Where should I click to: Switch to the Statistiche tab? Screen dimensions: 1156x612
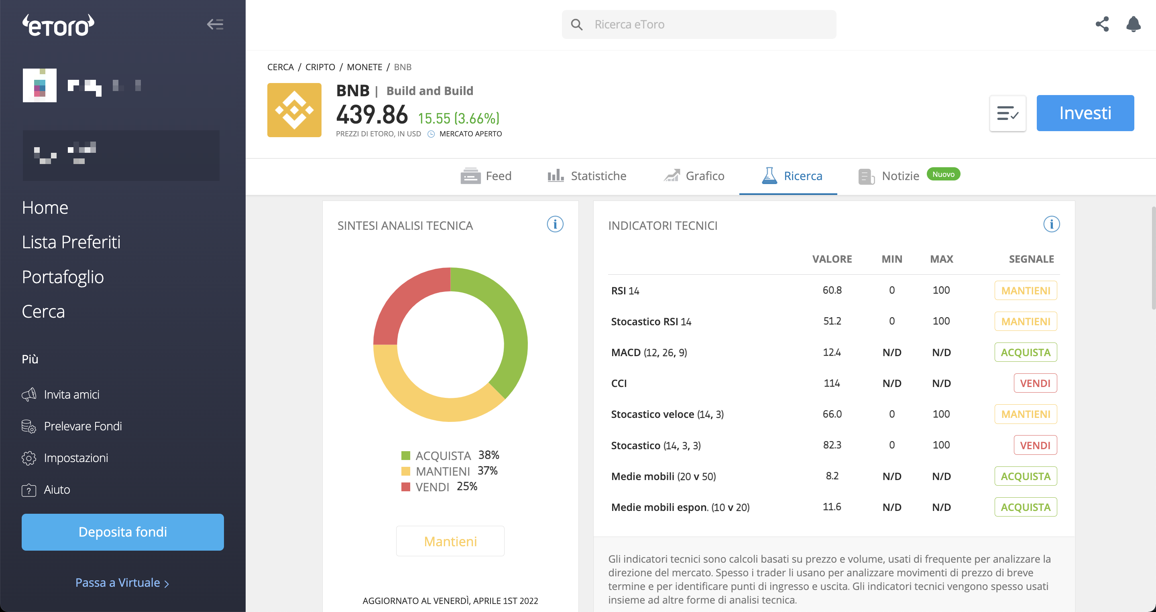click(586, 176)
